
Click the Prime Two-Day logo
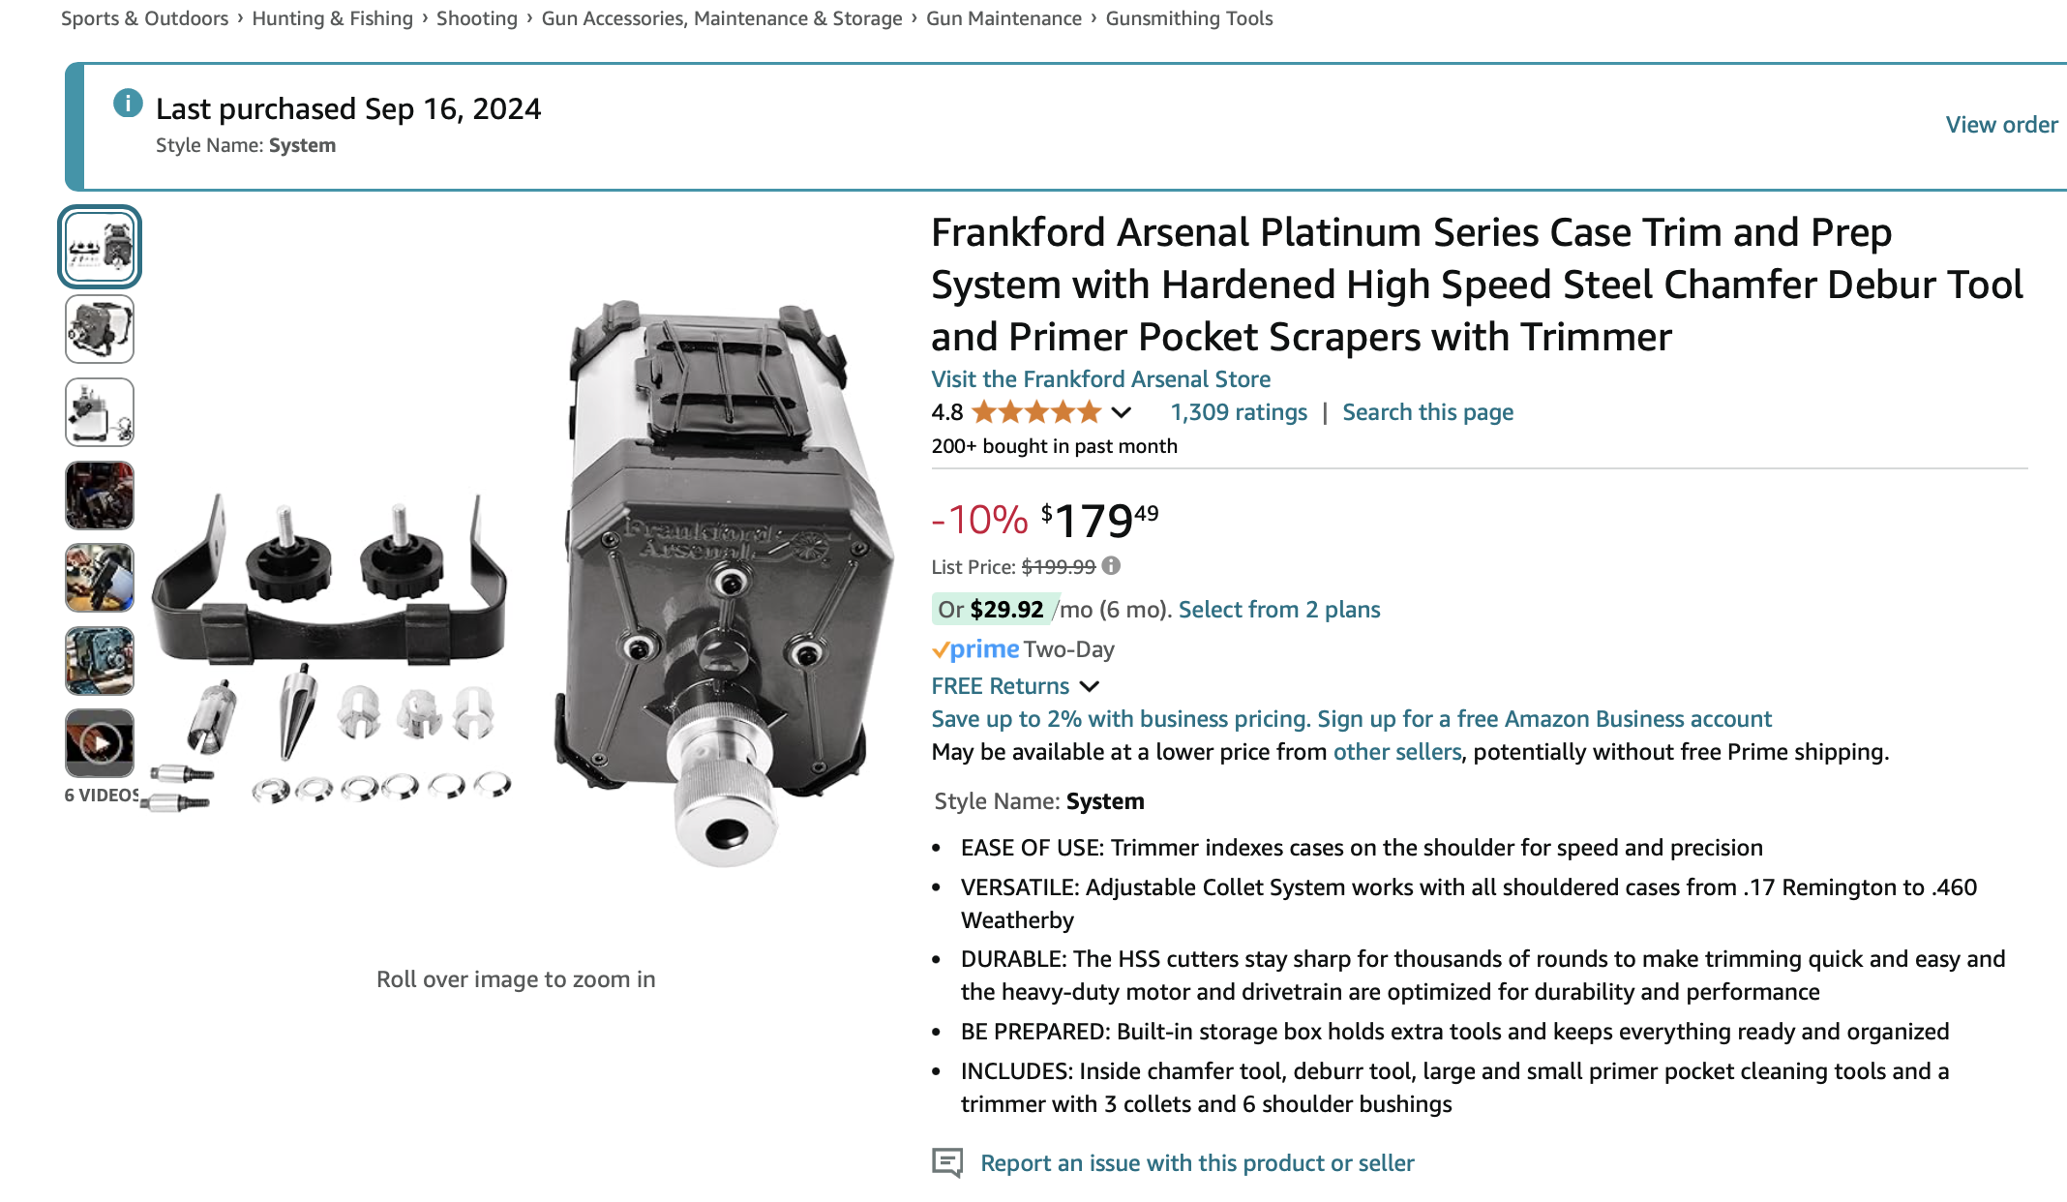point(975,649)
